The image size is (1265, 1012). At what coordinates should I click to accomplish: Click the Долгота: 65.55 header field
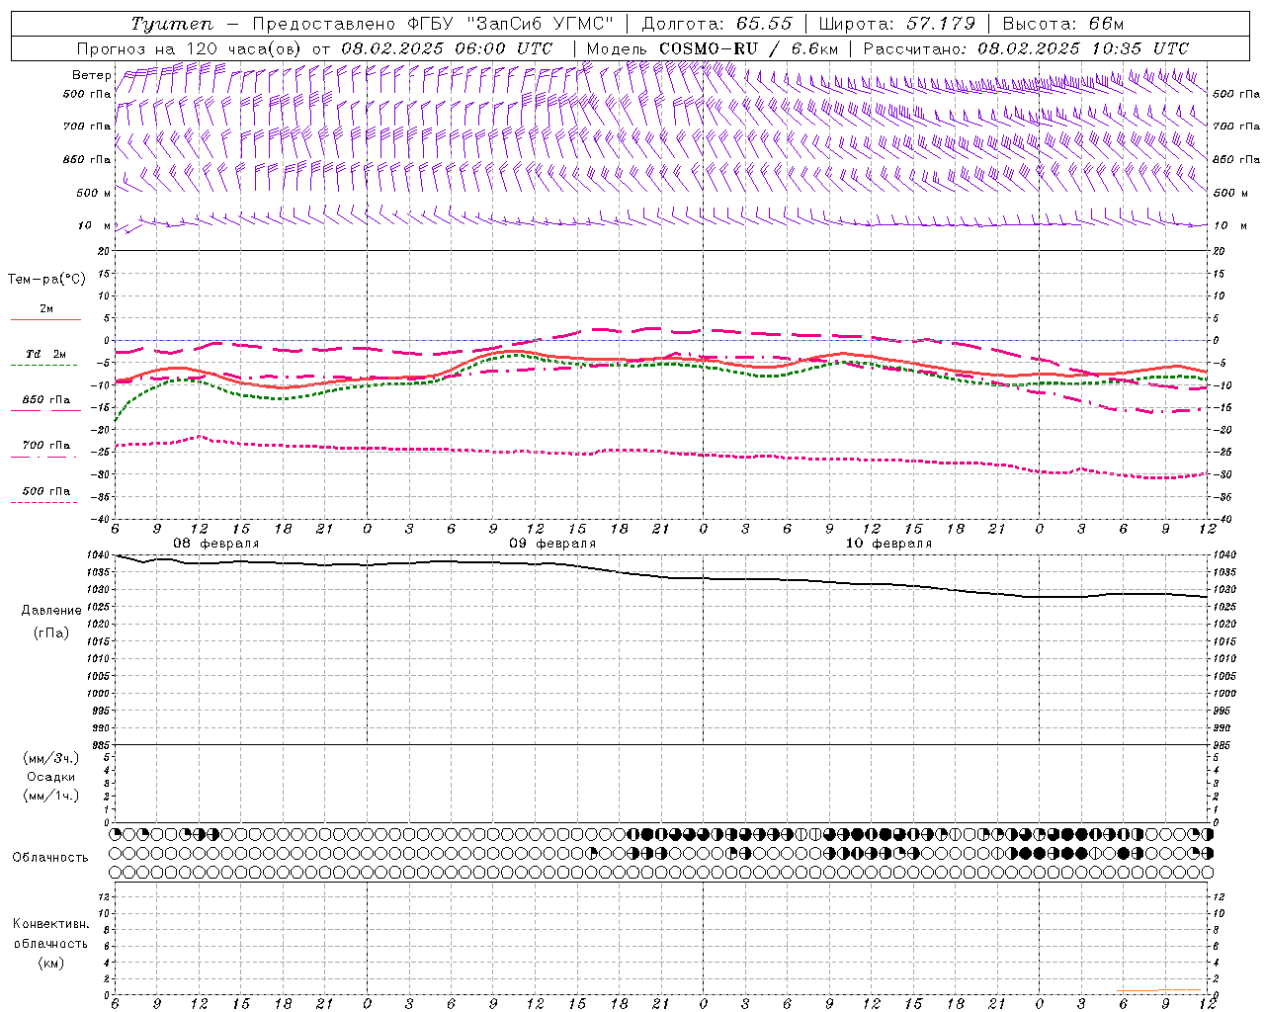pos(717,24)
